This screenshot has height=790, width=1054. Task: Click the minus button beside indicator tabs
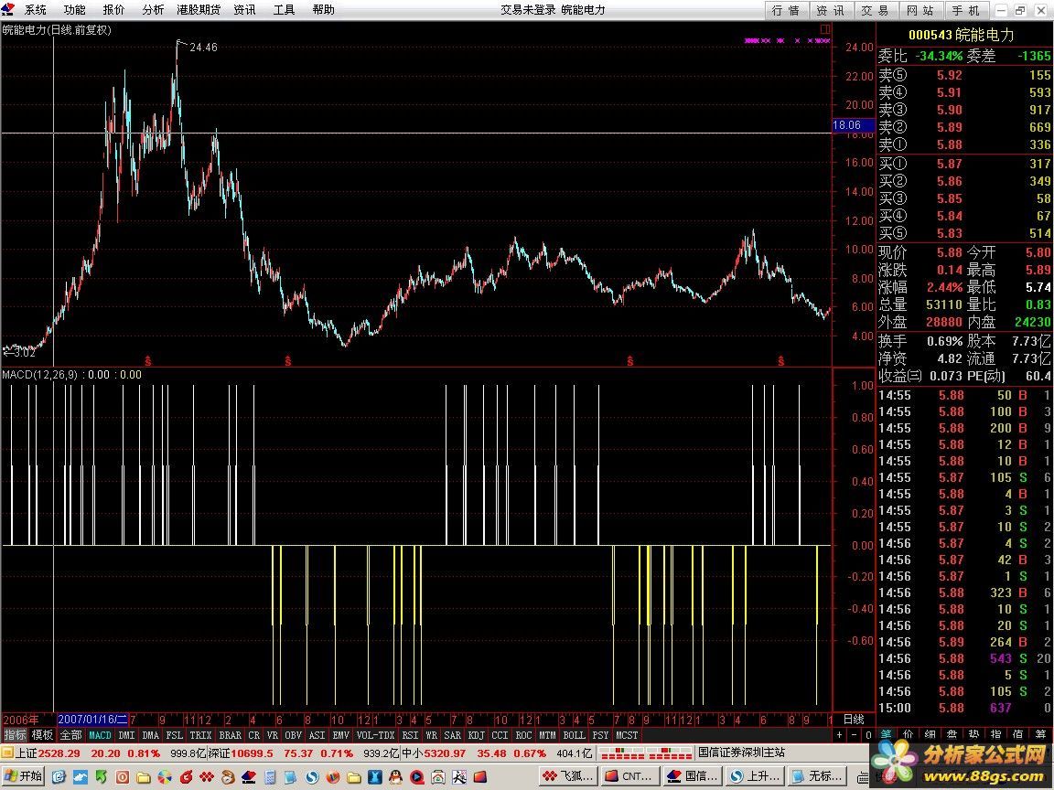[854, 735]
